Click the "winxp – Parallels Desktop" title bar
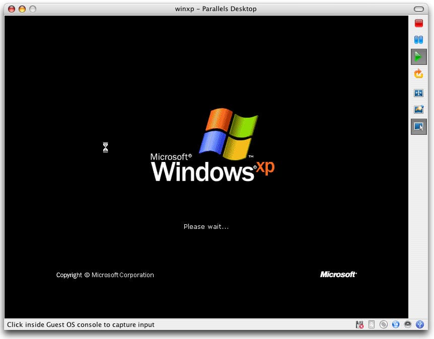Image resolution: width=434 pixels, height=339 pixels. [x=216, y=9]
